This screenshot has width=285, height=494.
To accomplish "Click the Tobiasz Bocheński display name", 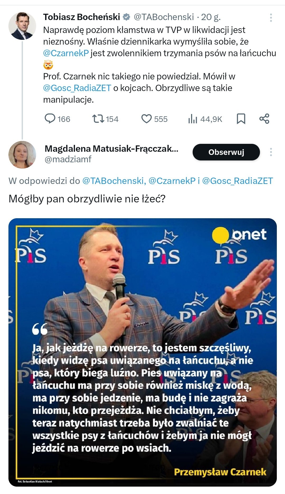I will 82,17.
